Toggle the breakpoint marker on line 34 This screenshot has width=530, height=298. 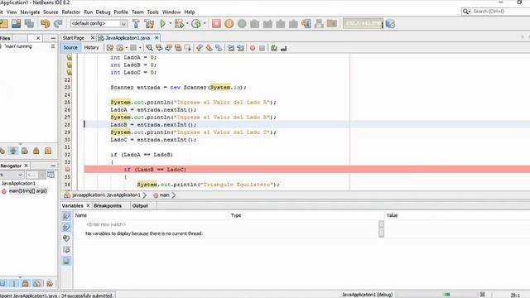[x=67, y=170]
